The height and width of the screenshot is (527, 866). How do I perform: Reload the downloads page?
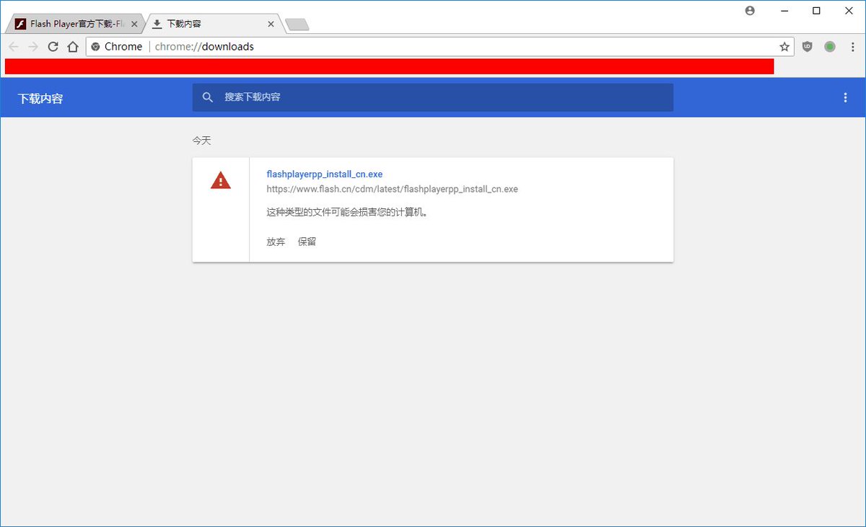53,46
